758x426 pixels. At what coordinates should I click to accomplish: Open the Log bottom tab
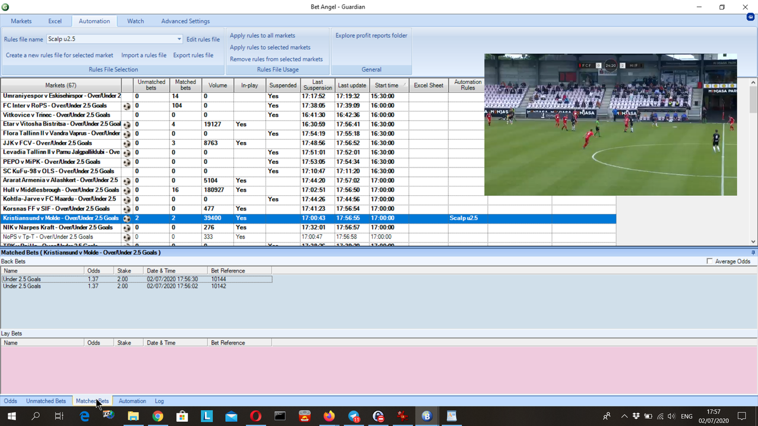tap(159, 401)
